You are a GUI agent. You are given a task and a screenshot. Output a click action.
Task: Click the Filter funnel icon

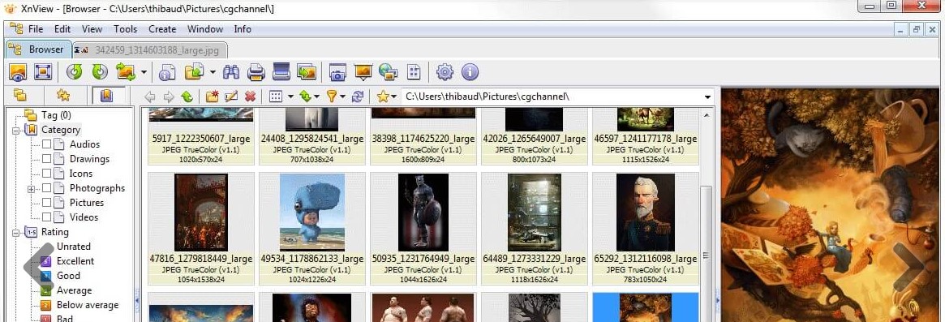pyautogui.click(x=332, y=97)
